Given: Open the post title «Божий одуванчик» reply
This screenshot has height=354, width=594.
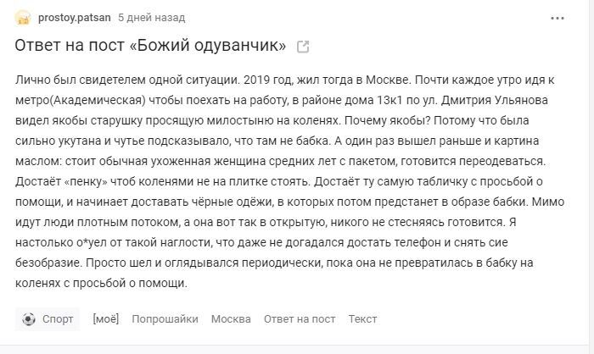Looking at the screenshot, I should (150, 46).
